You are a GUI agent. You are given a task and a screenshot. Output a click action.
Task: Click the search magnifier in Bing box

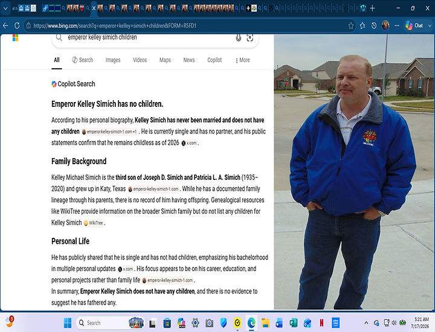(x=59, y=37)
